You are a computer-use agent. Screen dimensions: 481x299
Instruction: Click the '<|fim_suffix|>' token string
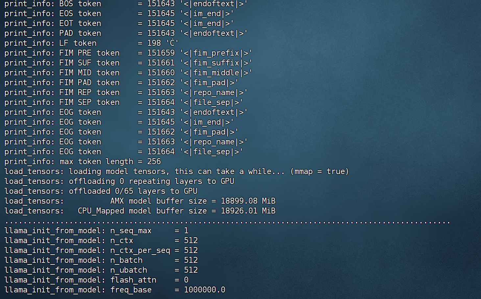216,63
